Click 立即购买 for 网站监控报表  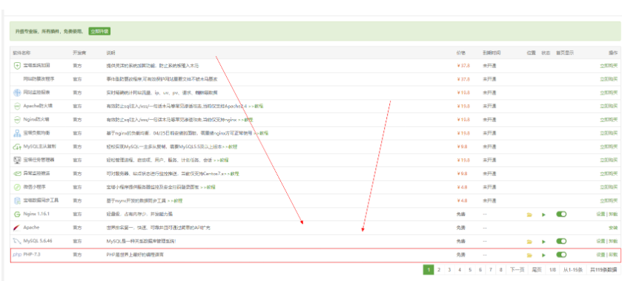(x=609, y=92)
